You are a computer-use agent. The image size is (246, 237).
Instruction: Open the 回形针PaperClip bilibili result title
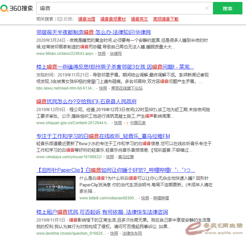115,170
